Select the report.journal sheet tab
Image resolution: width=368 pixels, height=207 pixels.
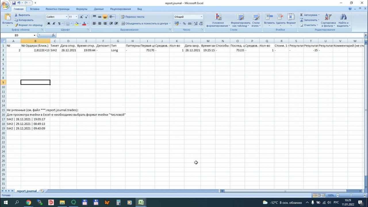(x=27, y=191)
